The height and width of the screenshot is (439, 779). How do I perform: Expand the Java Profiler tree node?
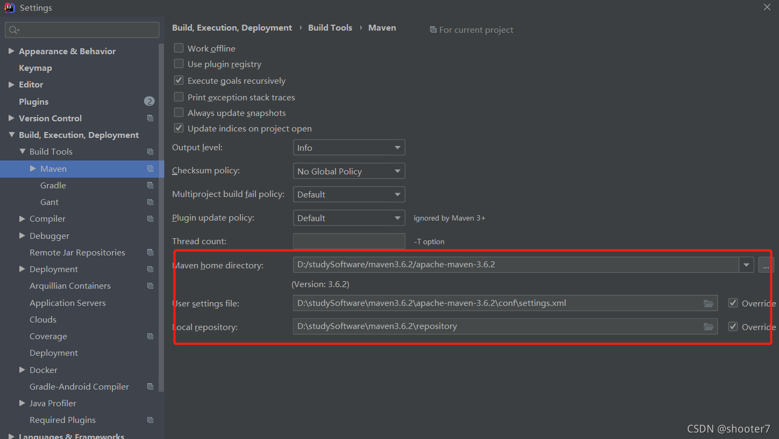click(22, 403)
